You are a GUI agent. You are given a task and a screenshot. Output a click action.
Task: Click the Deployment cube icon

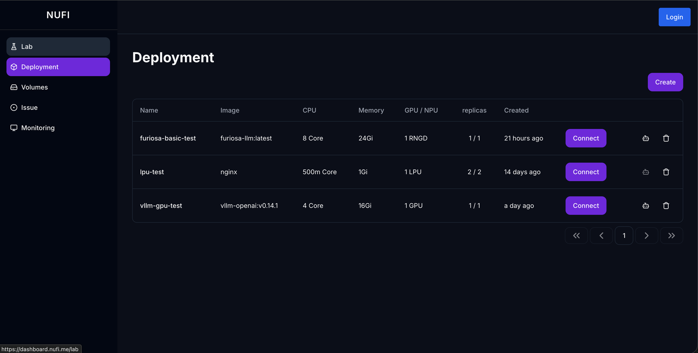point(14,67)
